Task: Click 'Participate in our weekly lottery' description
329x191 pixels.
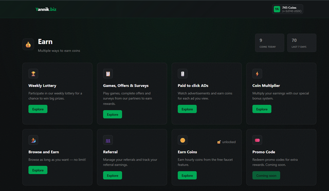Action: [x=55, y=96]
